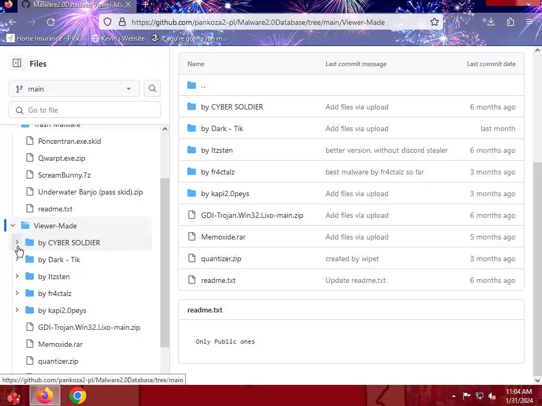Screen dimensions: 542x406
Task: Open the list all tabs dropdown
Action: (x=462, y=4)
